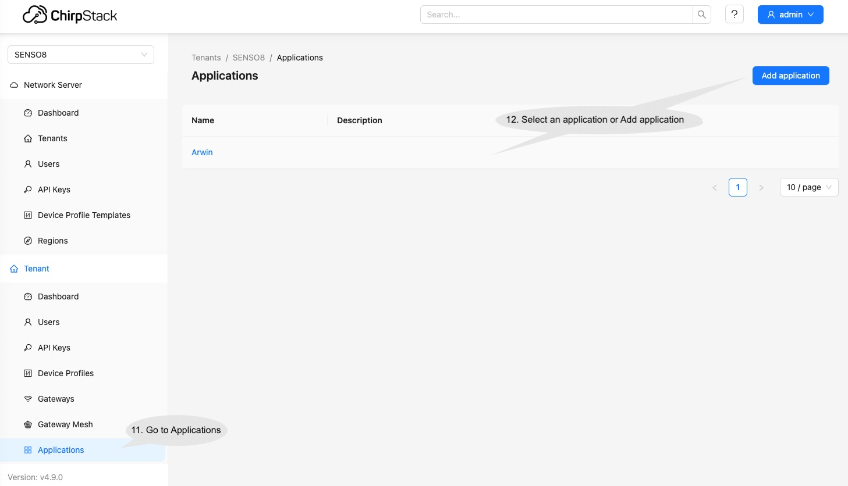
Task: Collapse the Network Server menu section
Action: point(52,85)
